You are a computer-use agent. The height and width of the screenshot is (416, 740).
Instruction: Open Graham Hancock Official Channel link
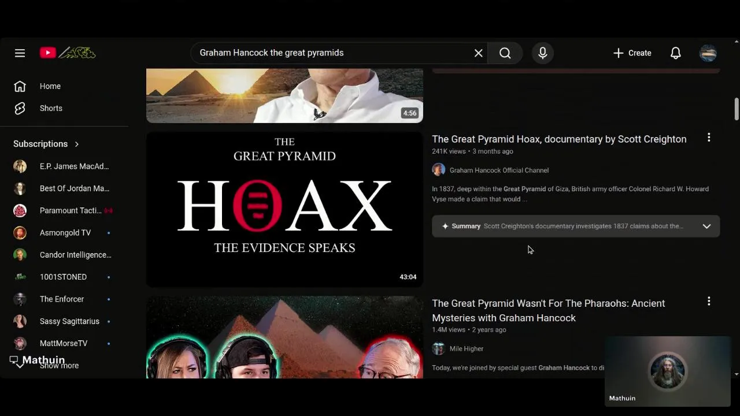(499, 170)
